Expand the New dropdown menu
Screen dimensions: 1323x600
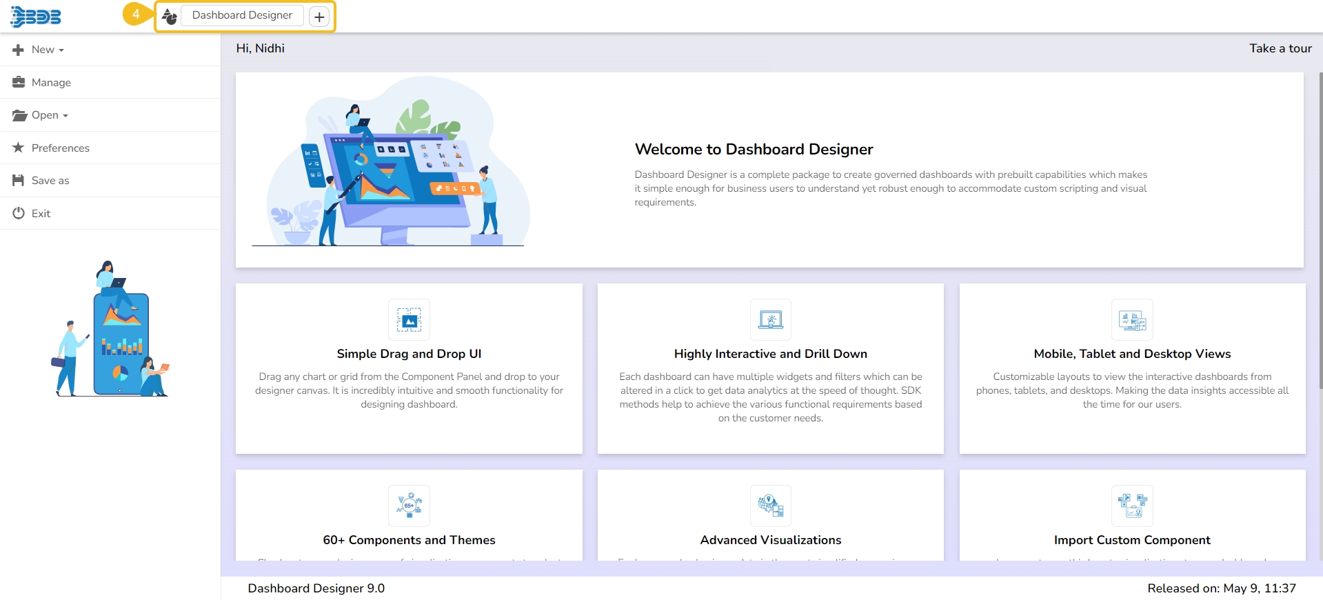47,50
